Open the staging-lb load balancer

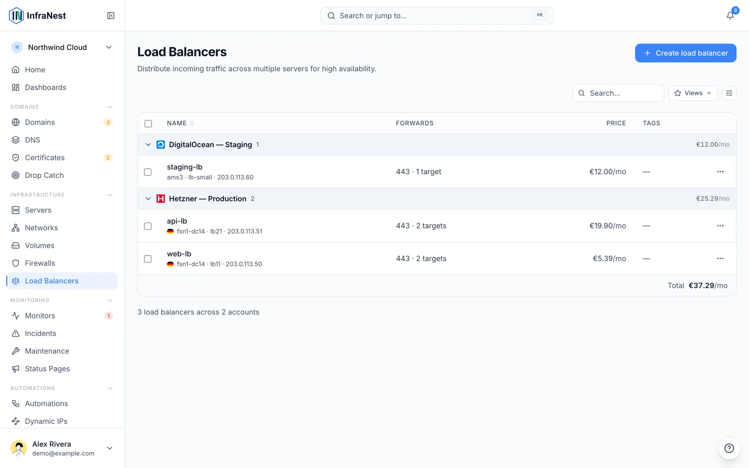(x=185, y=167)
